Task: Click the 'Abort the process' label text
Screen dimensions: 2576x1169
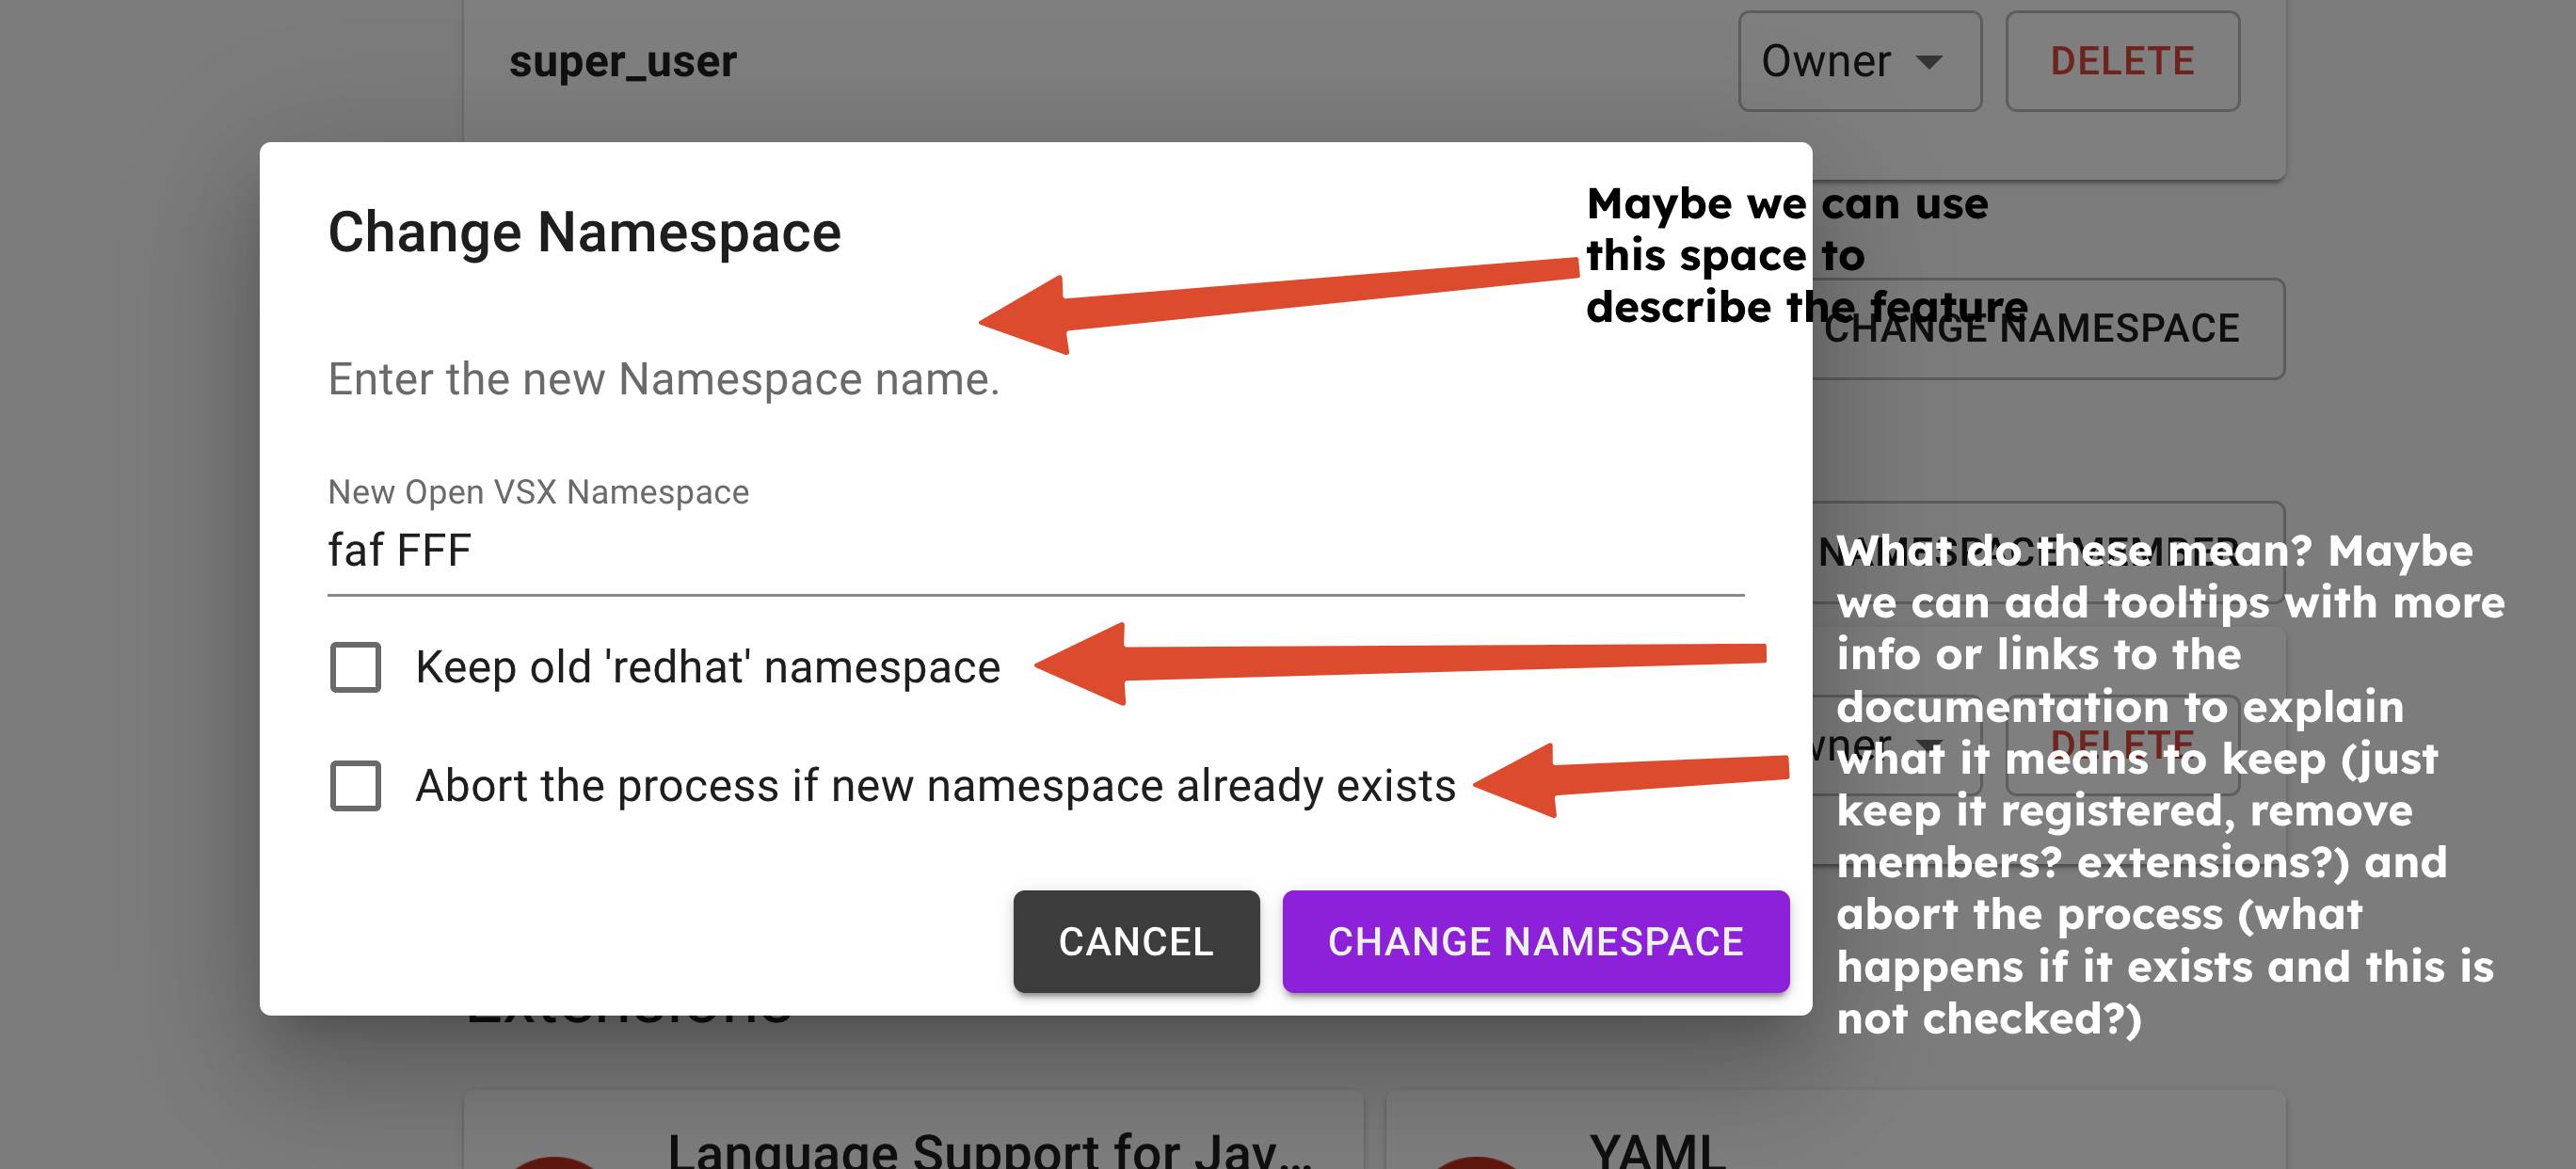Action: click(x=935, y=785)
